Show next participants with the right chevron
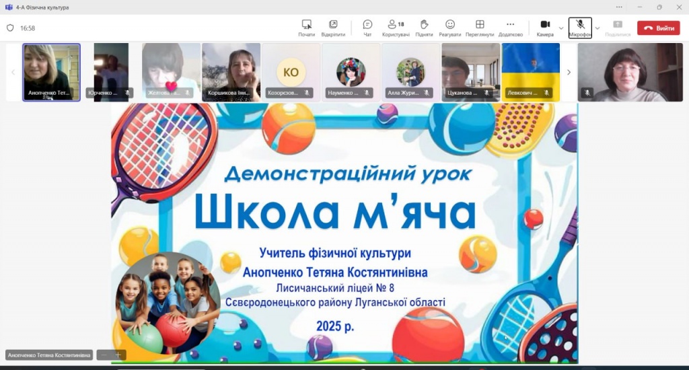Image resolution: width=689 pixels, height=370 pixels. 569,72
